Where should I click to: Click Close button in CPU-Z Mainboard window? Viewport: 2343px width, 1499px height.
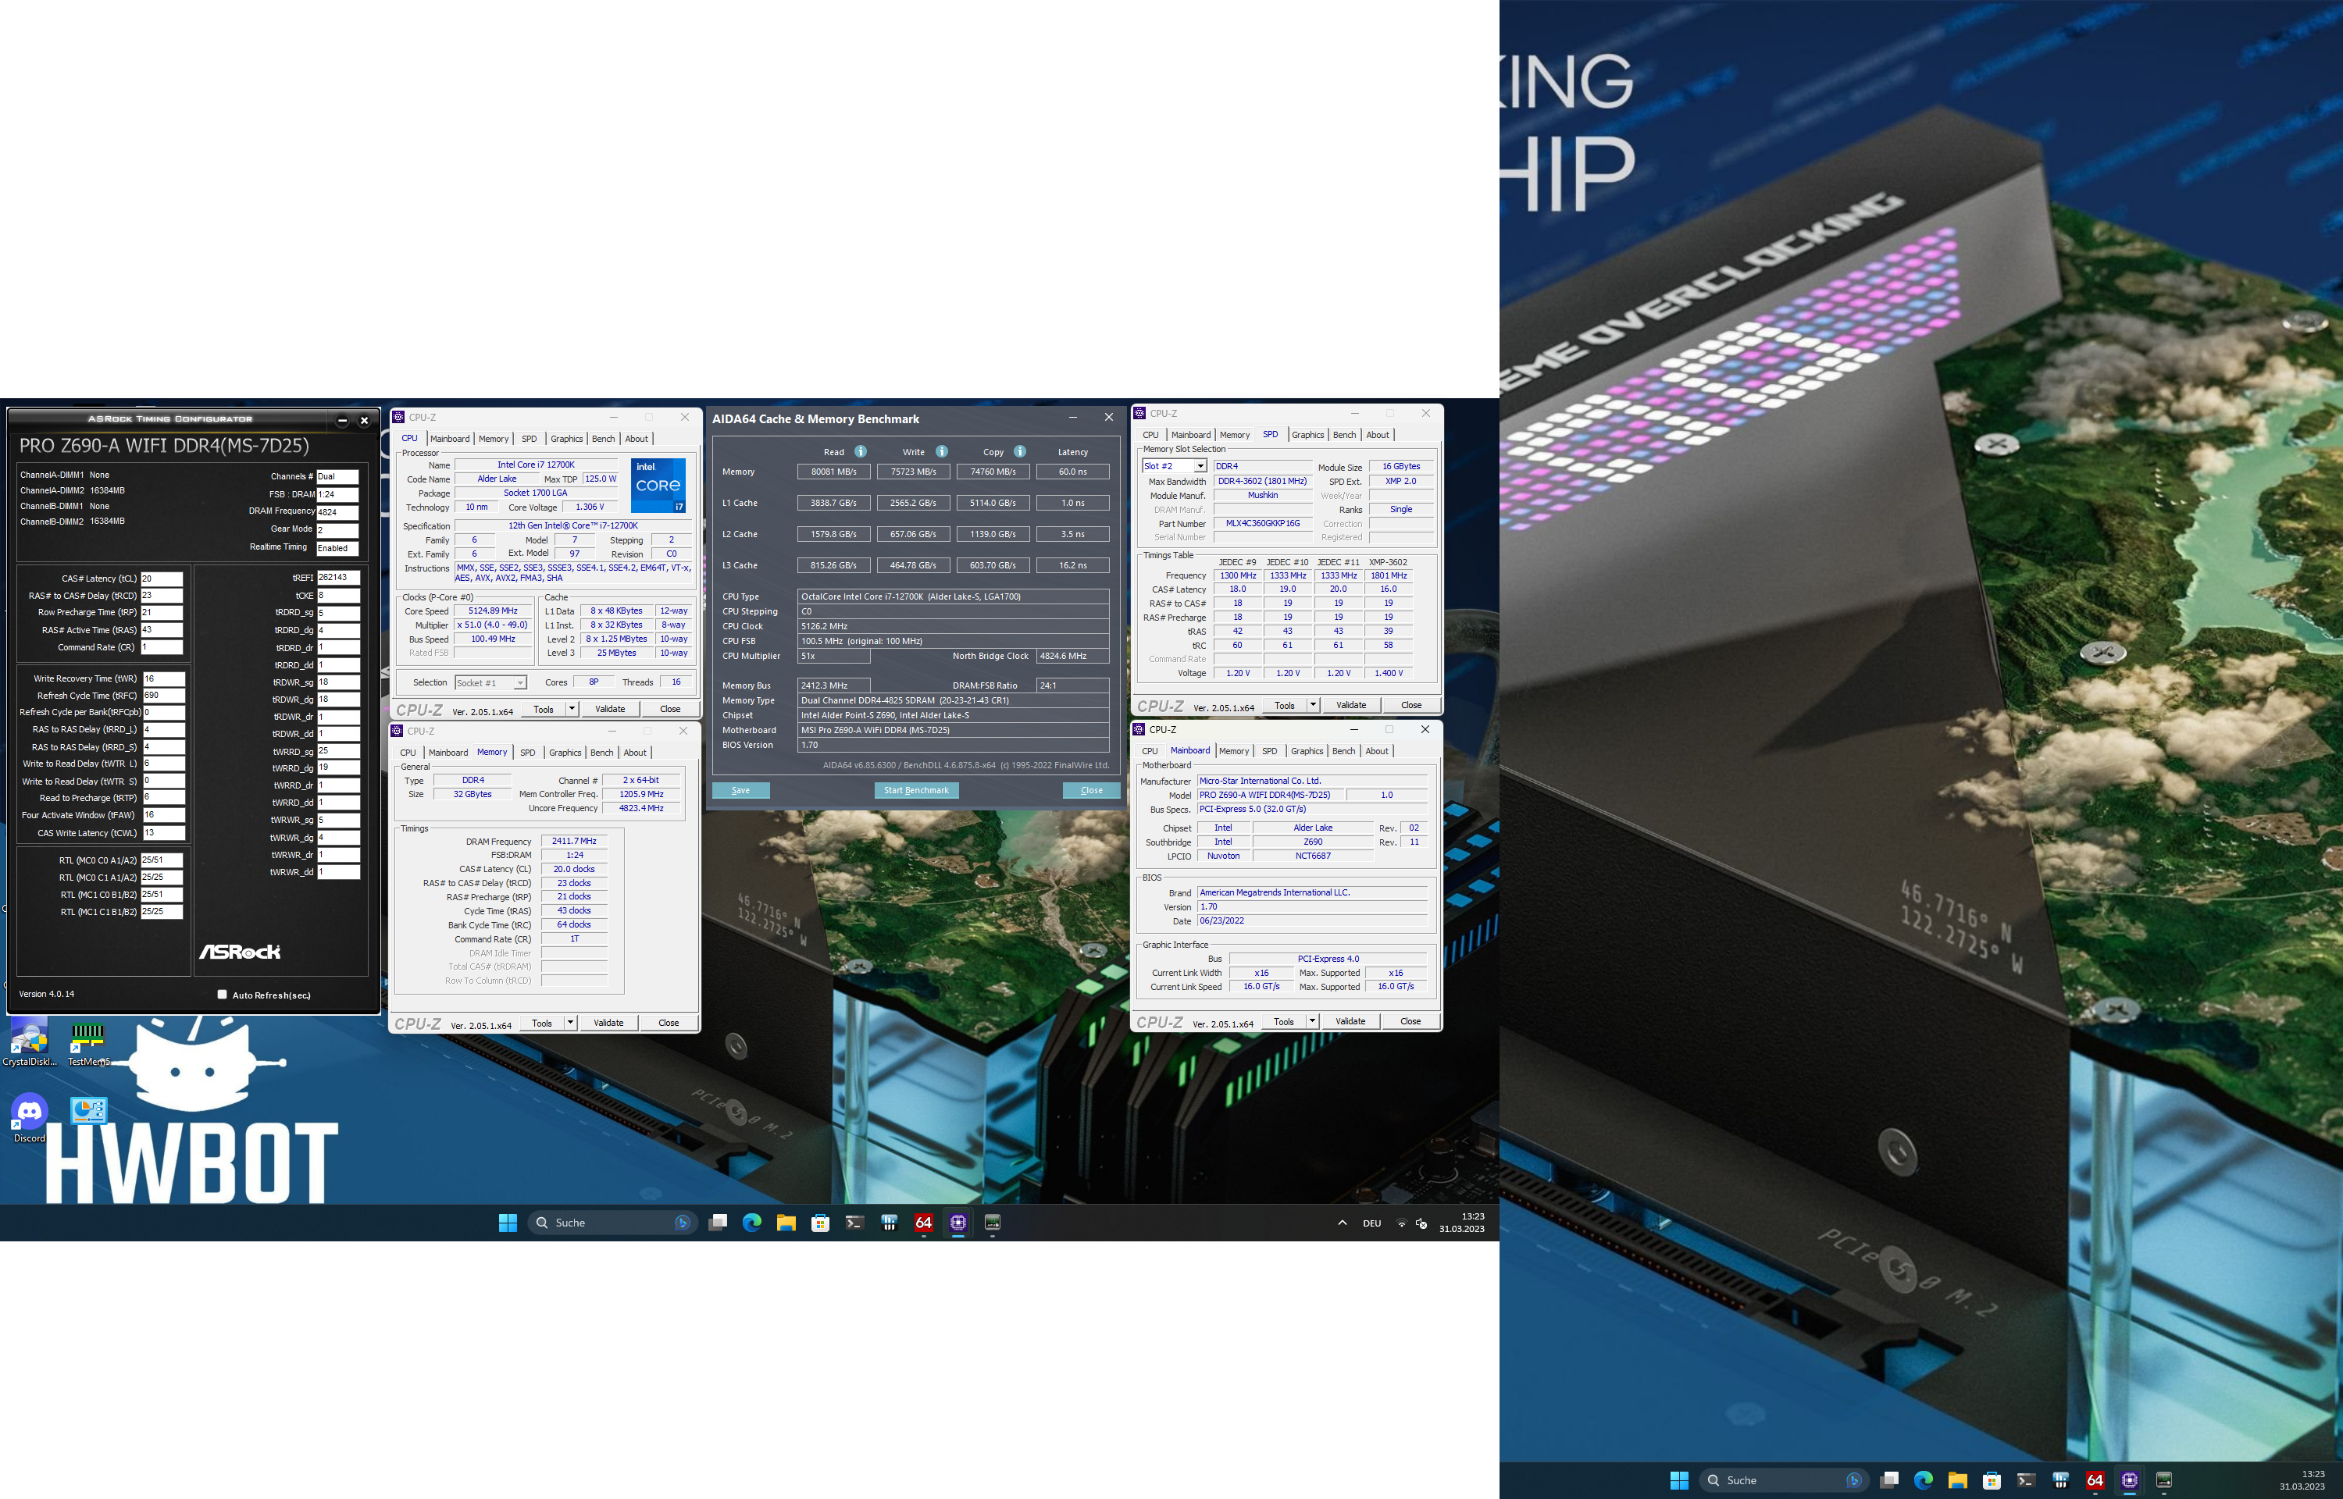tap(1410, 1021)
